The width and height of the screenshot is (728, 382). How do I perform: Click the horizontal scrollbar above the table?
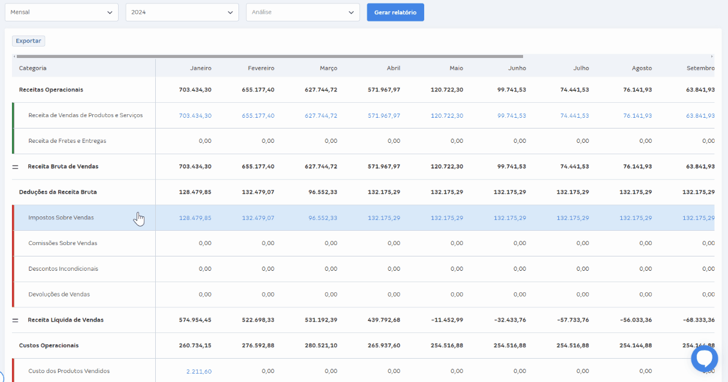270,56
